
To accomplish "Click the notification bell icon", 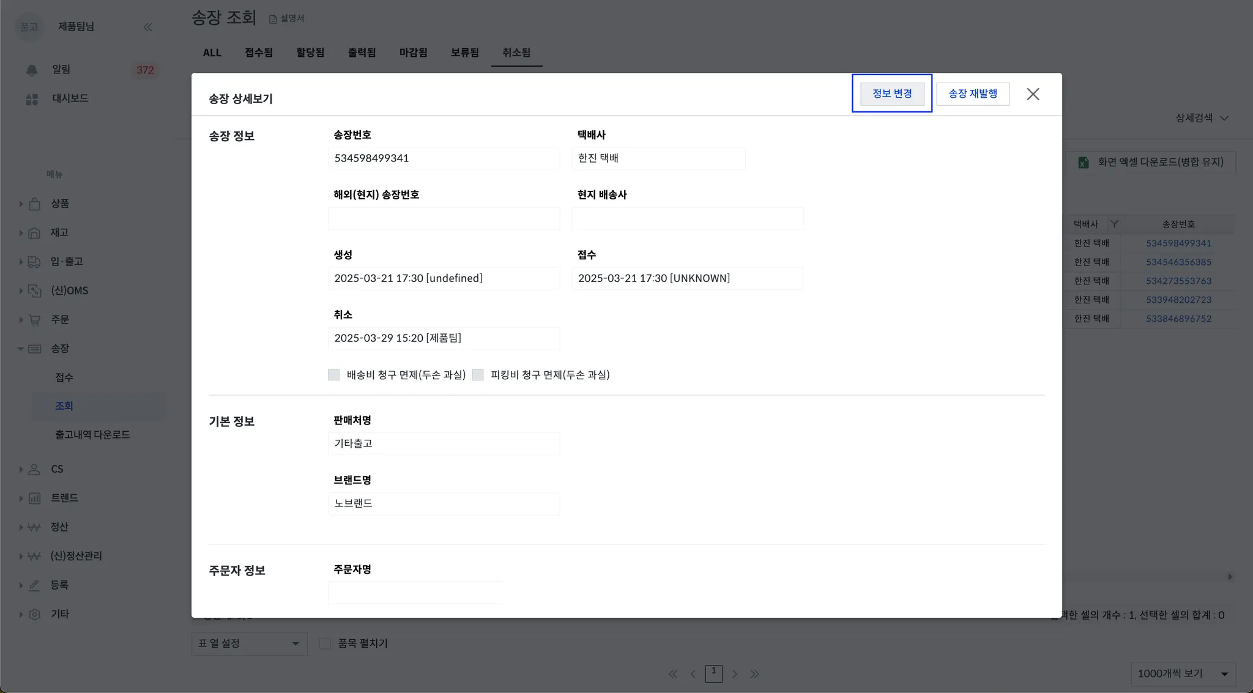I will pos(32,70).
